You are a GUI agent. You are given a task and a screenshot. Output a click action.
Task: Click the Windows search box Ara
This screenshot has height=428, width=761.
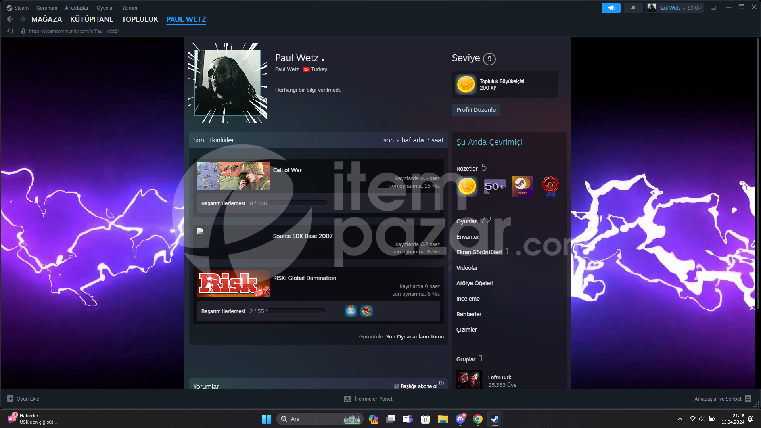[319, 419]
